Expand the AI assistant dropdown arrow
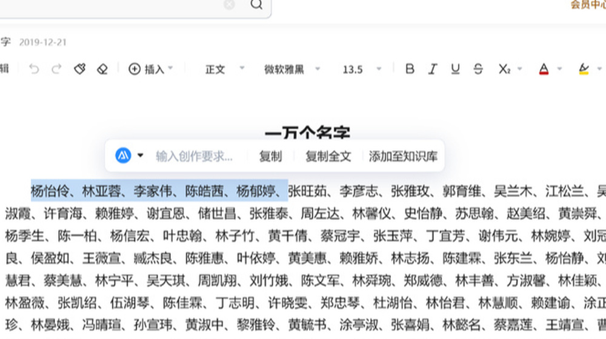This screenshot has height=339, width=606. pyautogui.click(x=141, y=156)
